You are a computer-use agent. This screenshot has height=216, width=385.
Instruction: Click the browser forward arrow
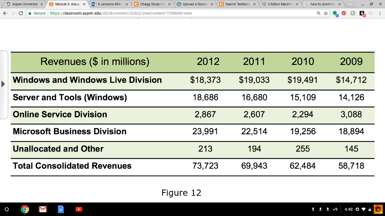click(x=13, y=13)
